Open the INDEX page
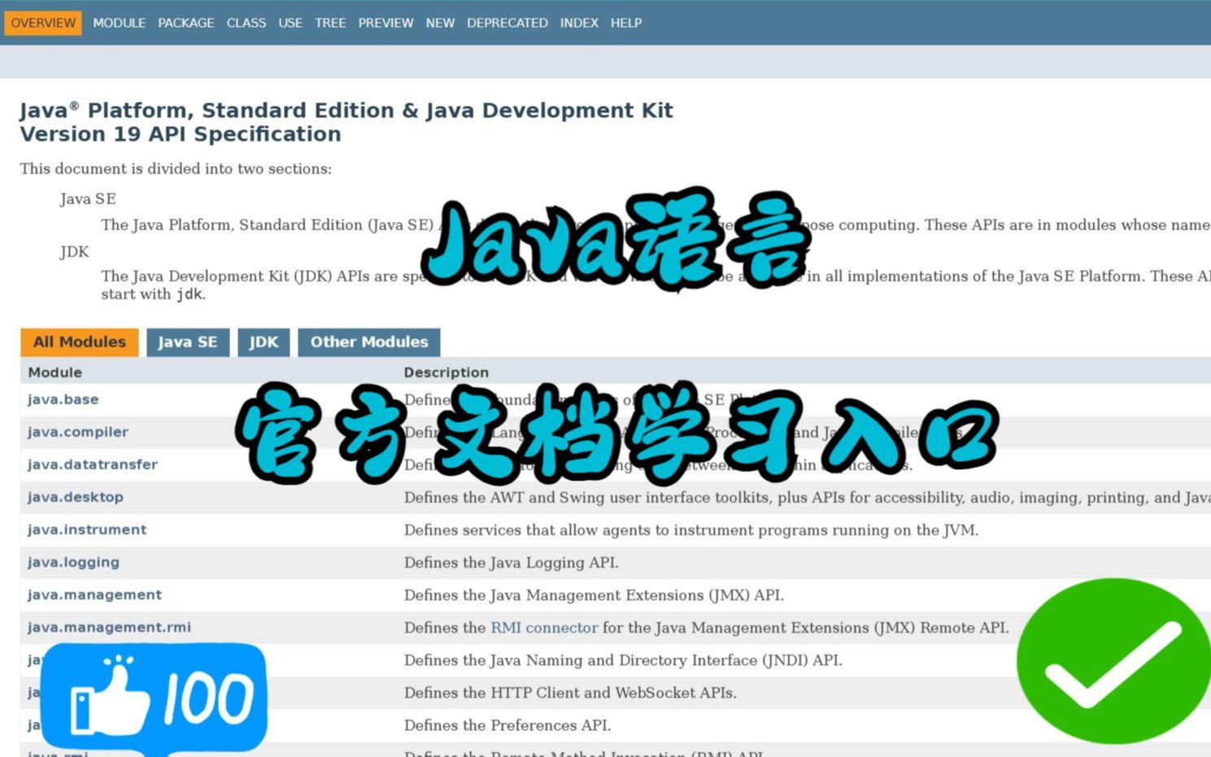 coord(579,23)
